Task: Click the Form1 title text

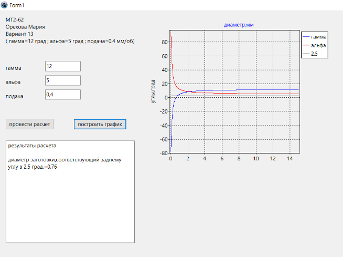Action: (x=17, y=5)
